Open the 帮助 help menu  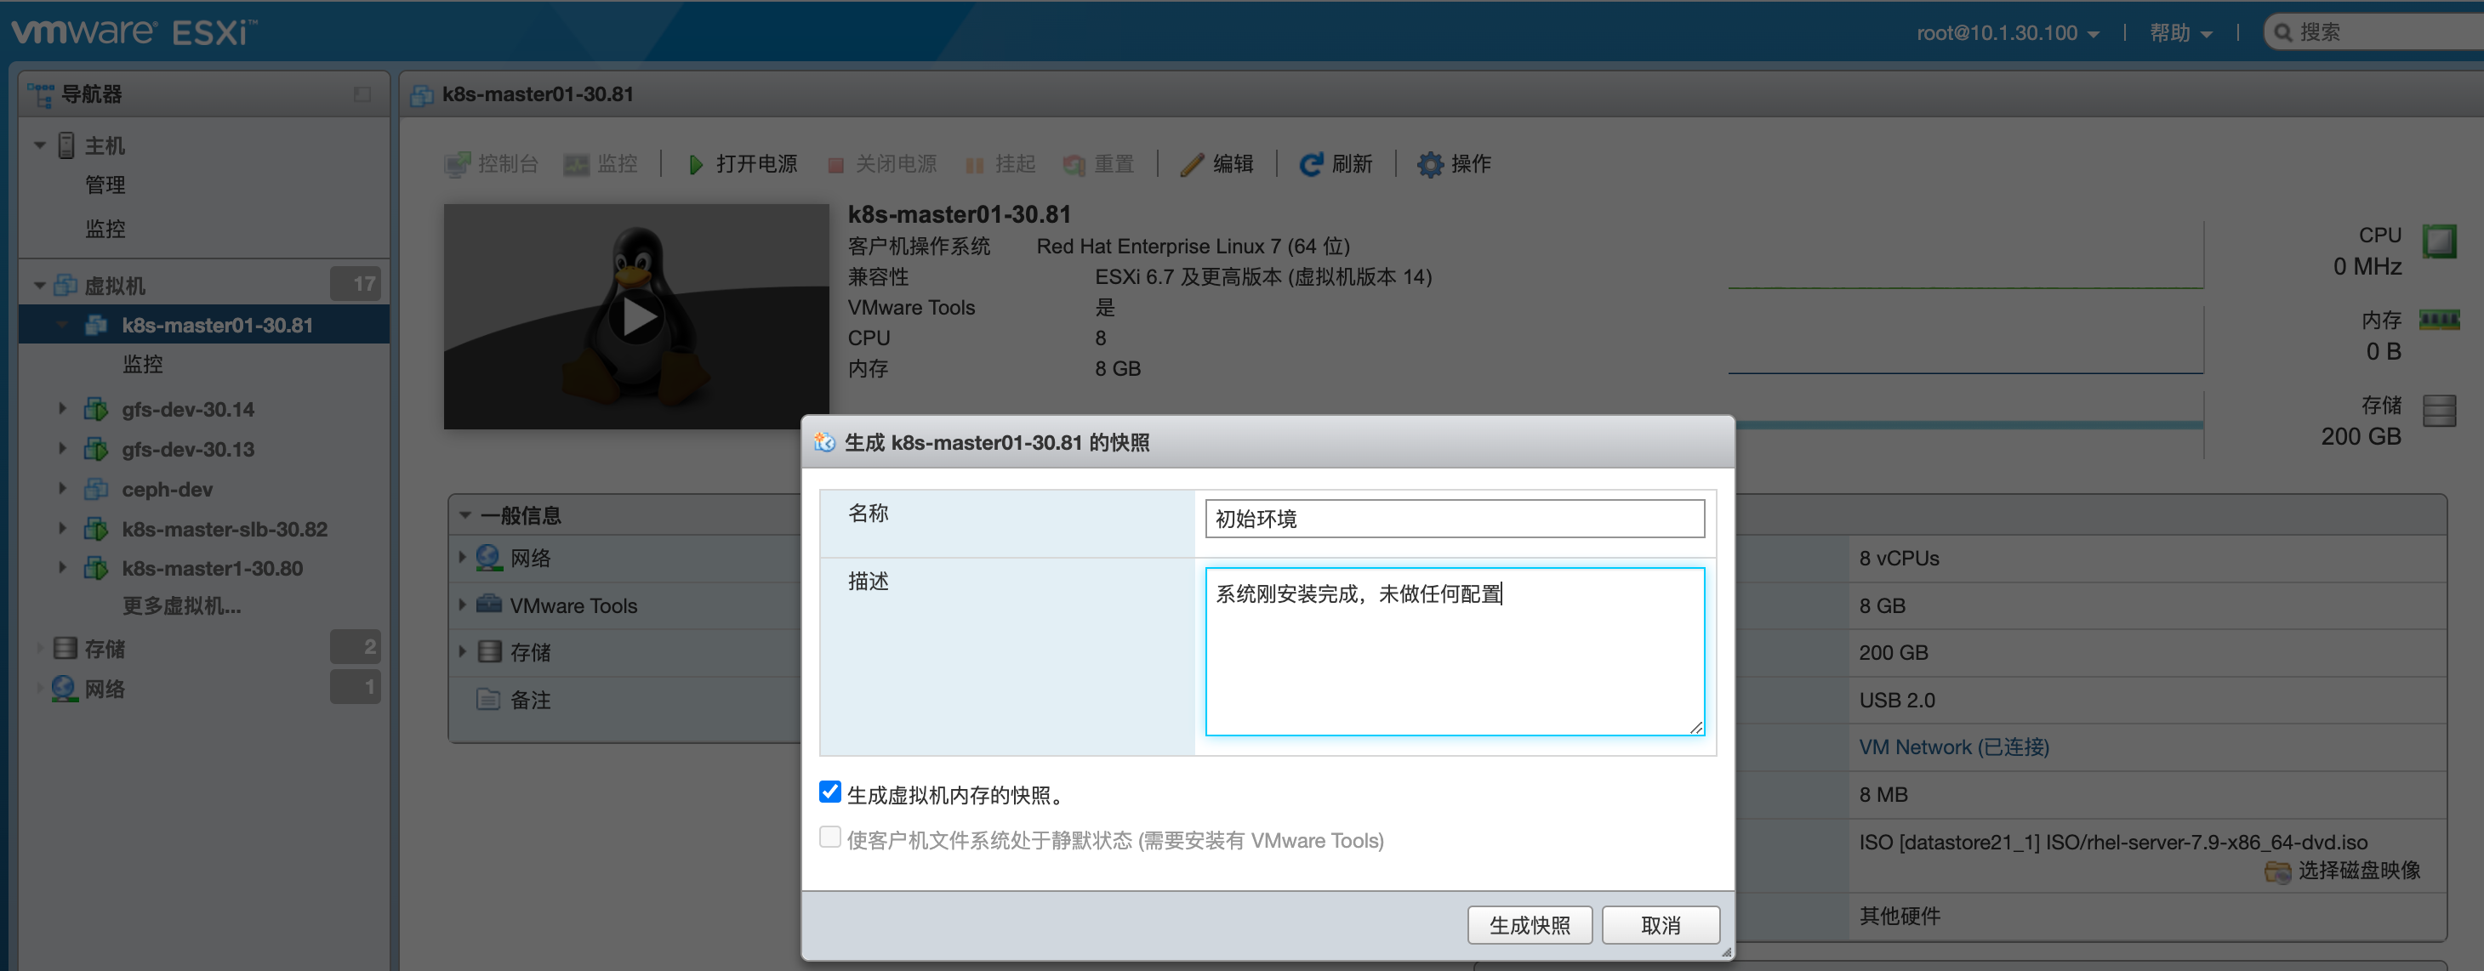tap(2180, 33)
